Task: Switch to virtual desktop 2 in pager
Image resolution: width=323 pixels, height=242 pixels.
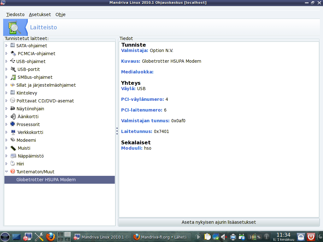Action: [x=67, y=234]
